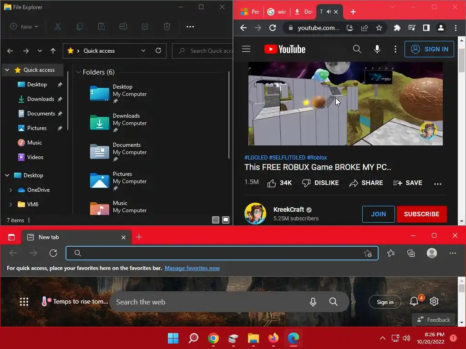Switch File Explorer to large thumbnails view

click(226, 220)
